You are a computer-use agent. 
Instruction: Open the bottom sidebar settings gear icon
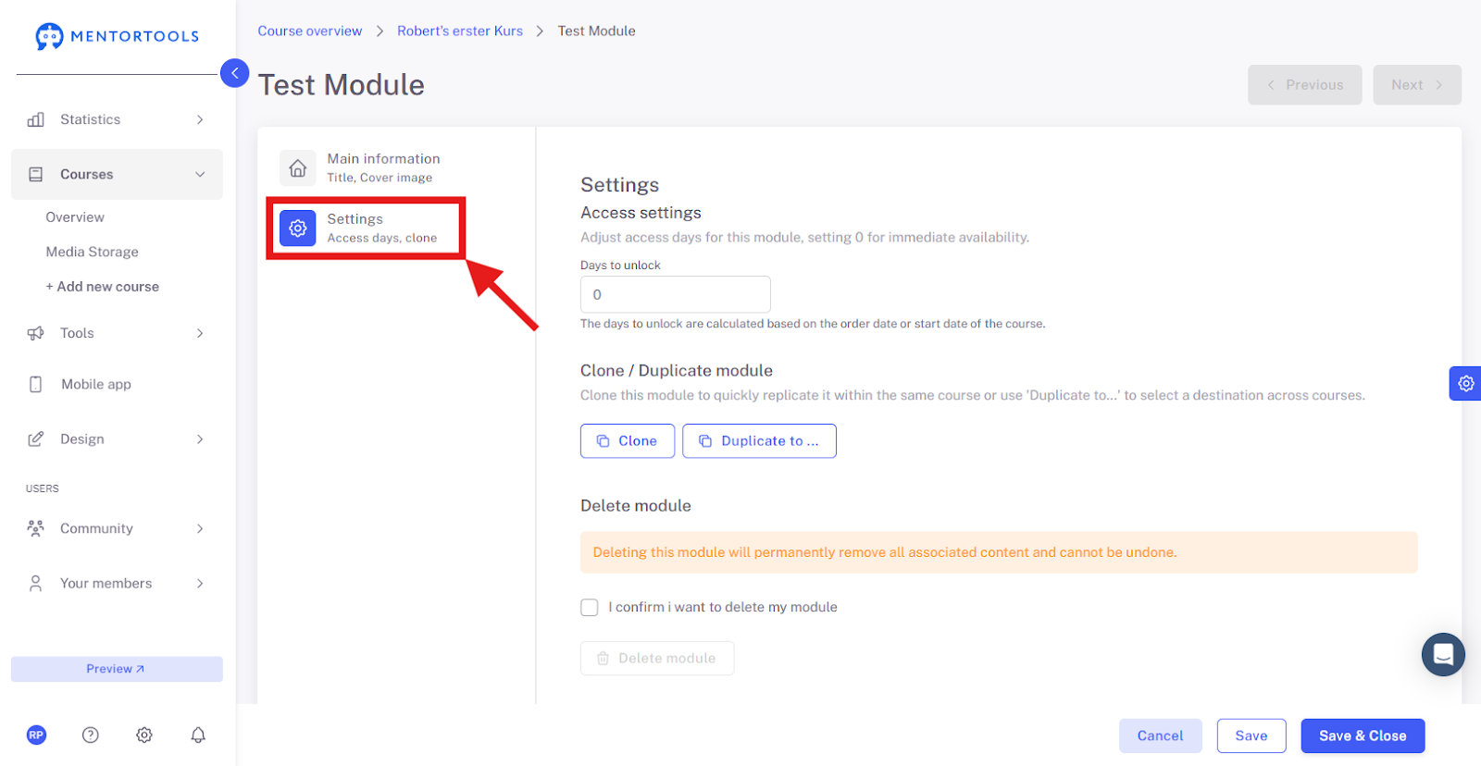click(x=144, y=735)
